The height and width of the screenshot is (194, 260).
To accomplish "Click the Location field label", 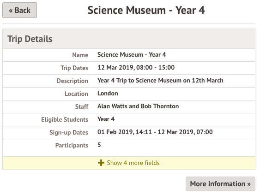I will point(76,94).
